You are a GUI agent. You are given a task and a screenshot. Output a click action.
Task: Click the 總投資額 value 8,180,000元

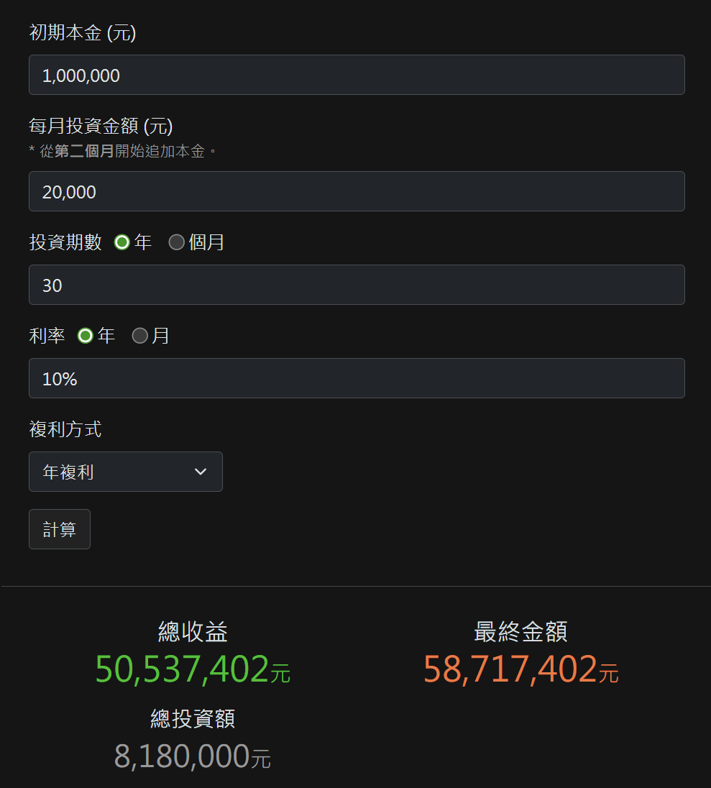[x=192, y=756]
